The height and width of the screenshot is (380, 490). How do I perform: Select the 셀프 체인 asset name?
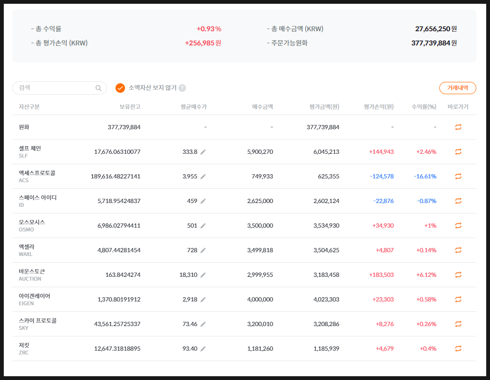[x=30, y=148]
